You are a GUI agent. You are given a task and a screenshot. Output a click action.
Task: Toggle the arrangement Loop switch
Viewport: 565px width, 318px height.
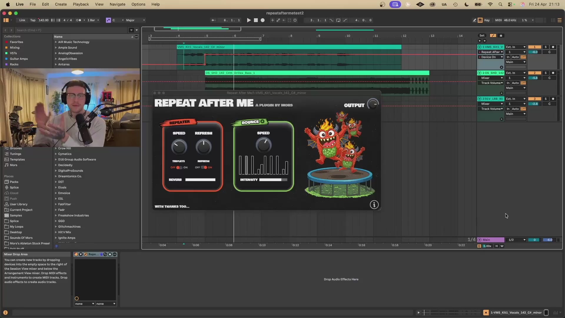[338, 20]
